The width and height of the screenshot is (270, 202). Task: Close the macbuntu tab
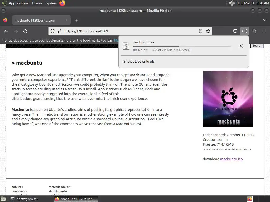click(x=66, y=20)
